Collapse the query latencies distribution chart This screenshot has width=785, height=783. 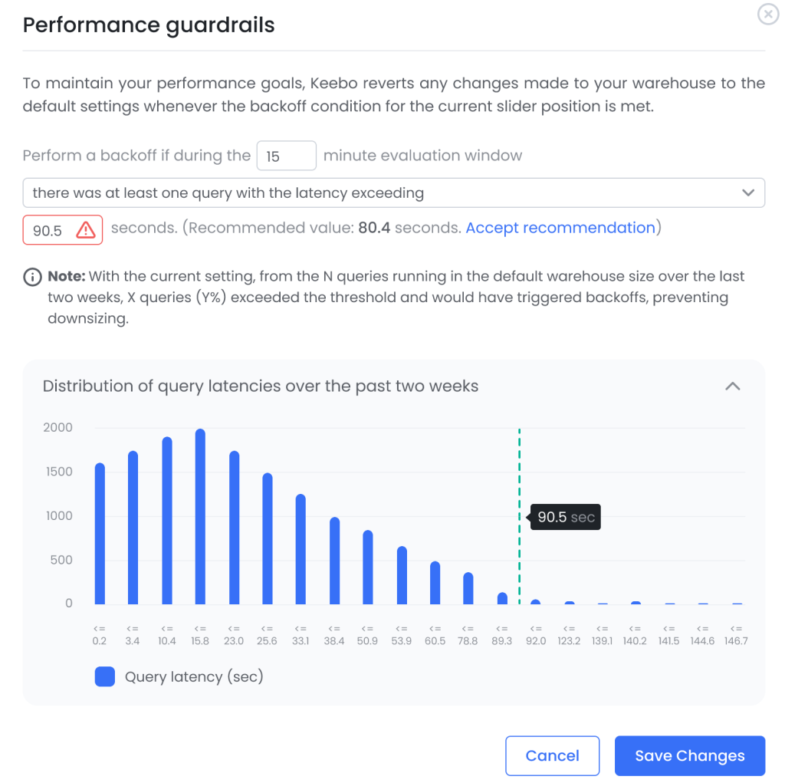pos(732,387)
